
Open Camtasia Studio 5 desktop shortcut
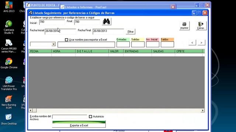point(9,27)
